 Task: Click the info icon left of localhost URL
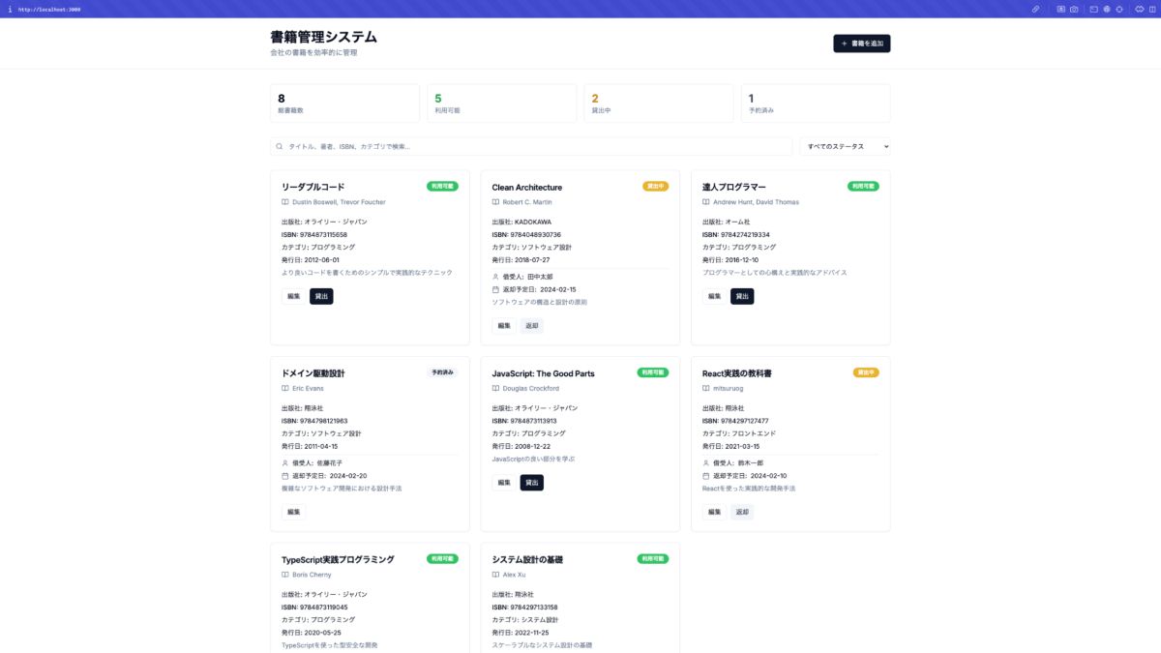10,9
